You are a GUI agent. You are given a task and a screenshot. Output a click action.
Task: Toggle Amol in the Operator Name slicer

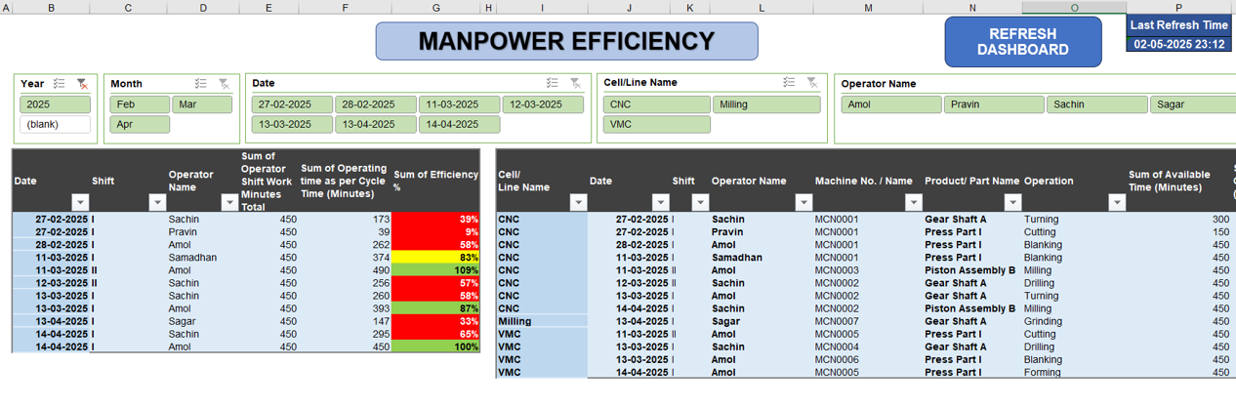tap(891, 104)
